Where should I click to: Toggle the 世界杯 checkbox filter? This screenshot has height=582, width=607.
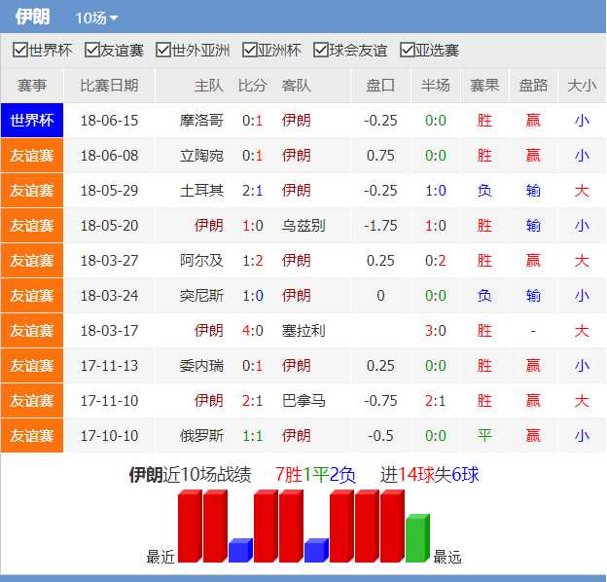pos(20,51)
